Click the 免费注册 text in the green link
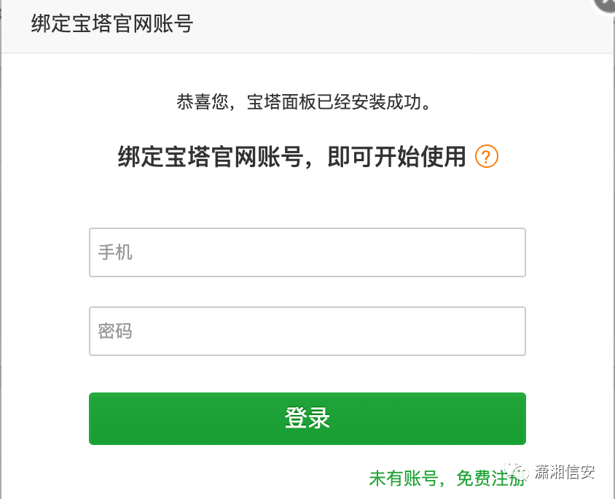Screen dimensions: 615x499 pos(490,478)
